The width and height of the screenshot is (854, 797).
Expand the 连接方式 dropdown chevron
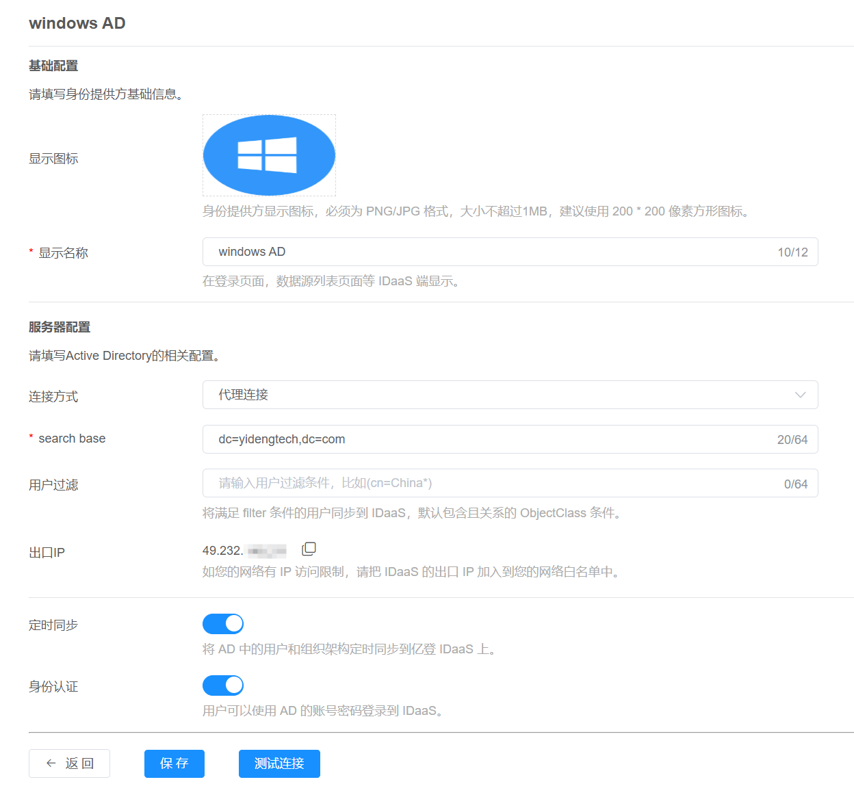point(800,395)
